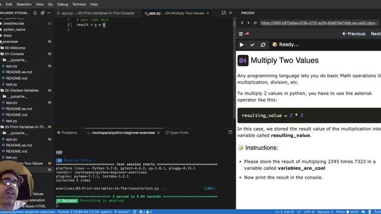Open the Help menu
This screenshot has height=214, width=381.
[94, 4]
